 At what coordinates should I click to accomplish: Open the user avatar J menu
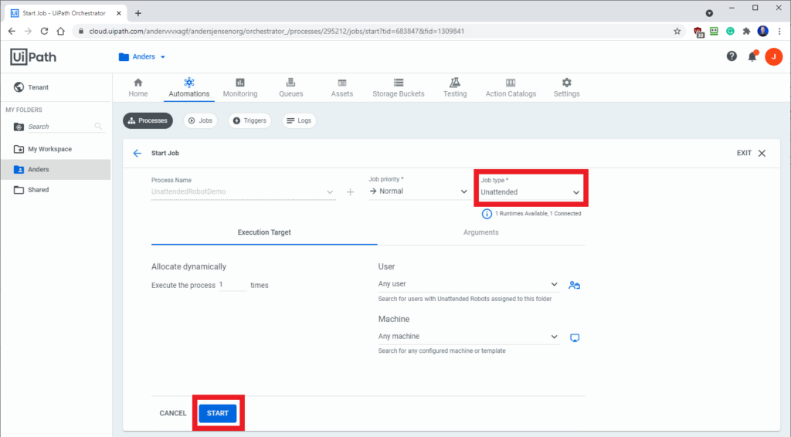773,57
